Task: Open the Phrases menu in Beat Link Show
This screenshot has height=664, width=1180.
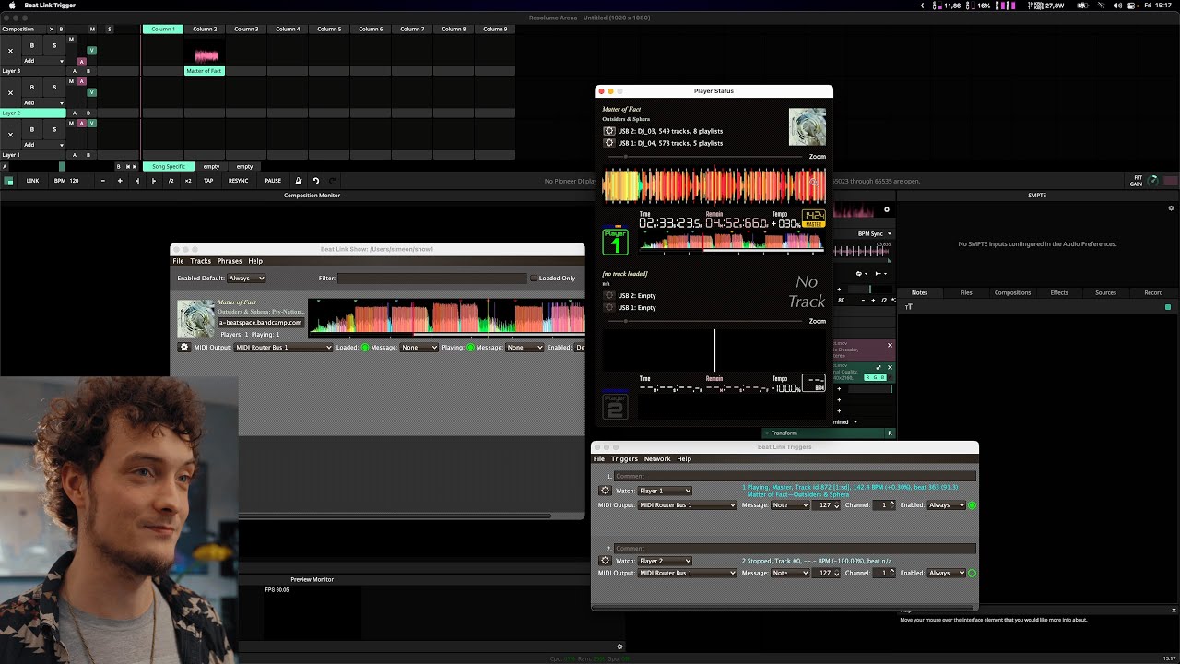Action: (x=230, y=261)
